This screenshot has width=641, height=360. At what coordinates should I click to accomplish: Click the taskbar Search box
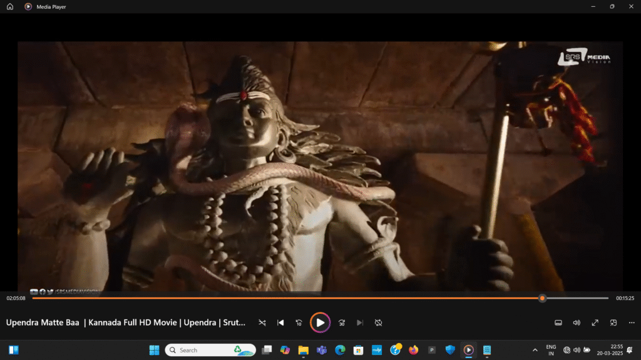coord(210,350)
